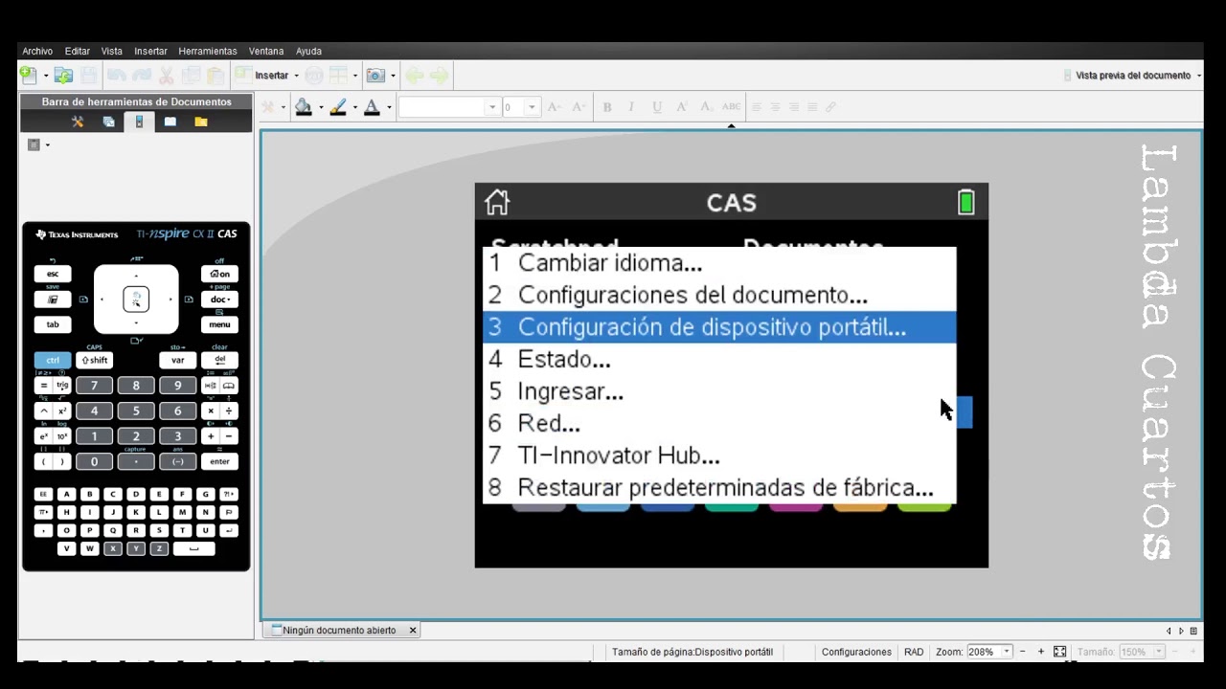Click the var key

(x=177, y=360)
